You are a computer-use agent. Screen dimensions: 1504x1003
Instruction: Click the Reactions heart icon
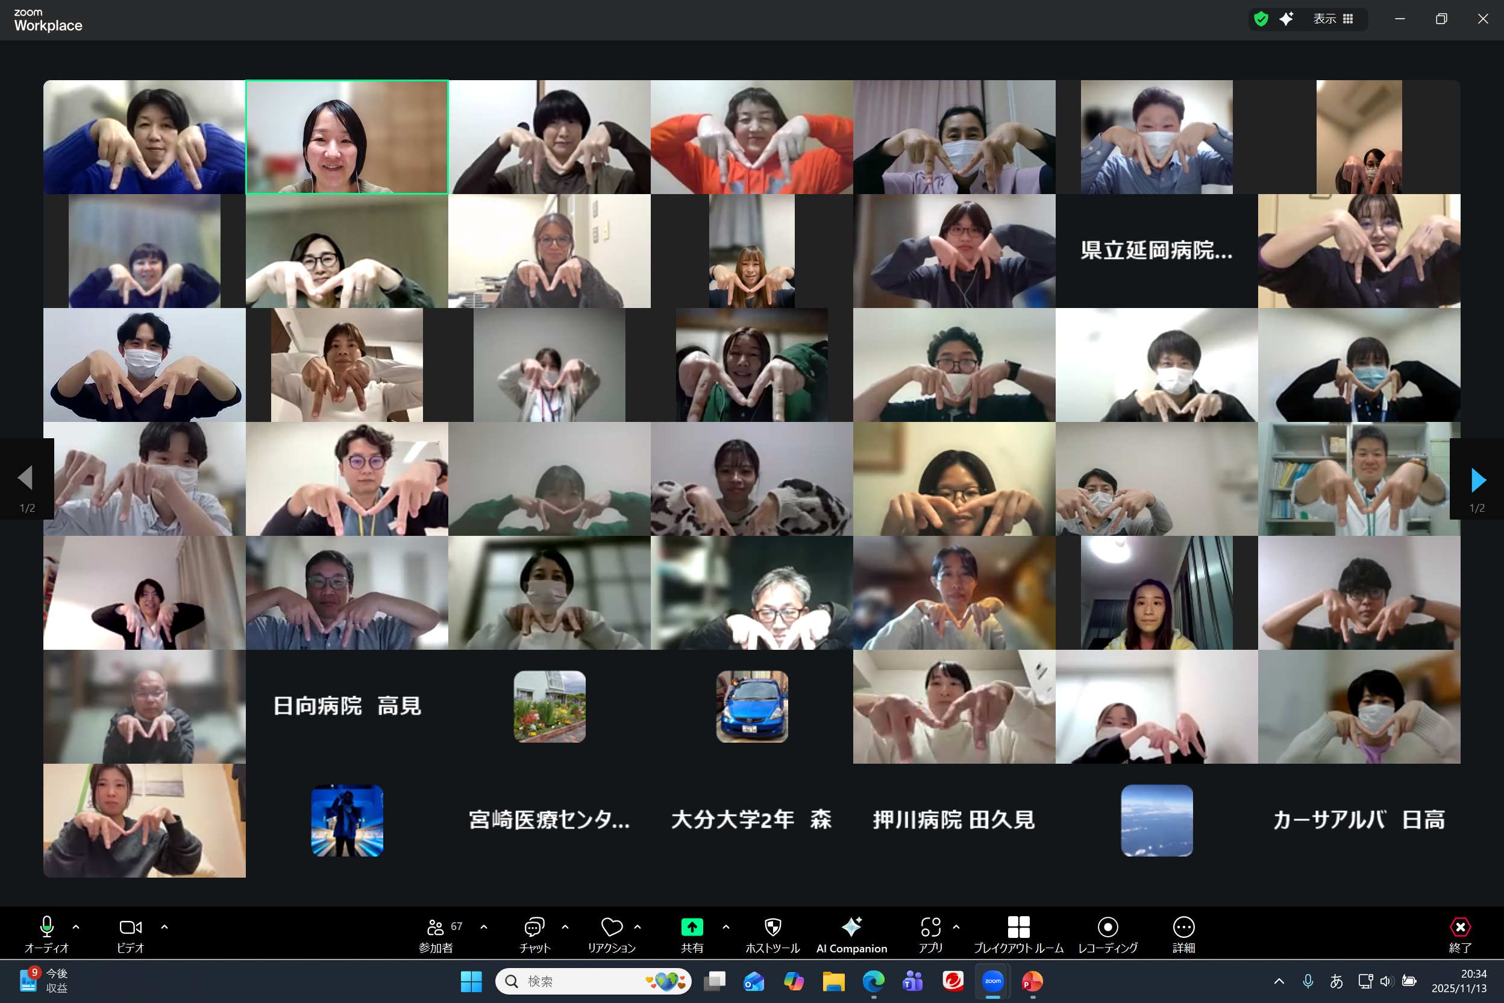[612, 927]
